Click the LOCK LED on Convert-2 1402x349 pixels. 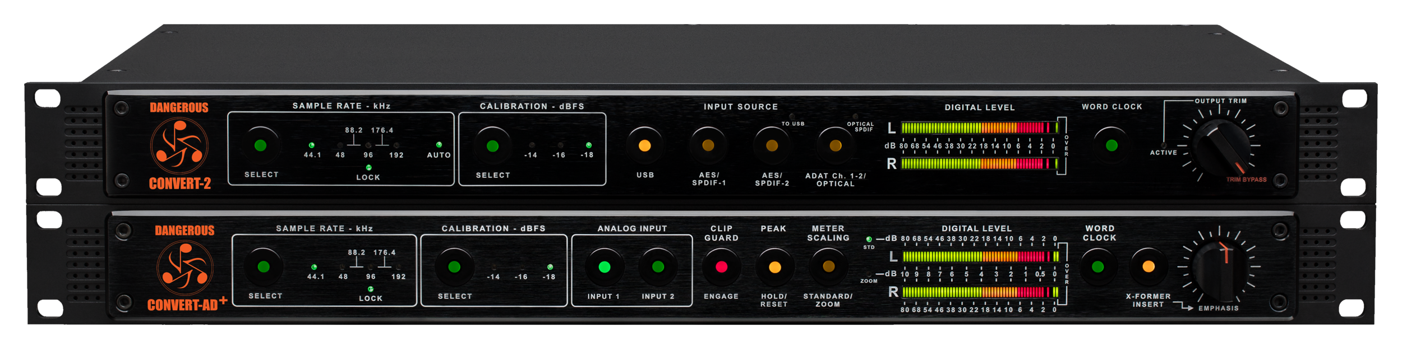pyautogui.click(x=368, y=167)
